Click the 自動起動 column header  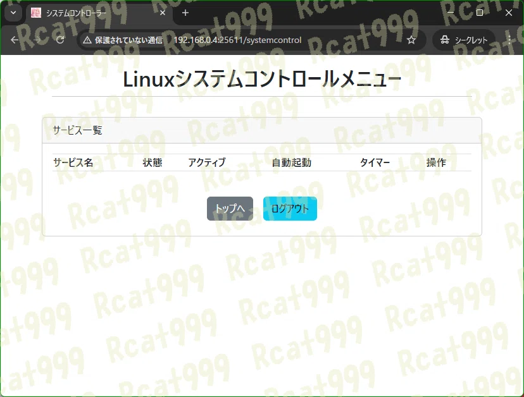(291, 162)
